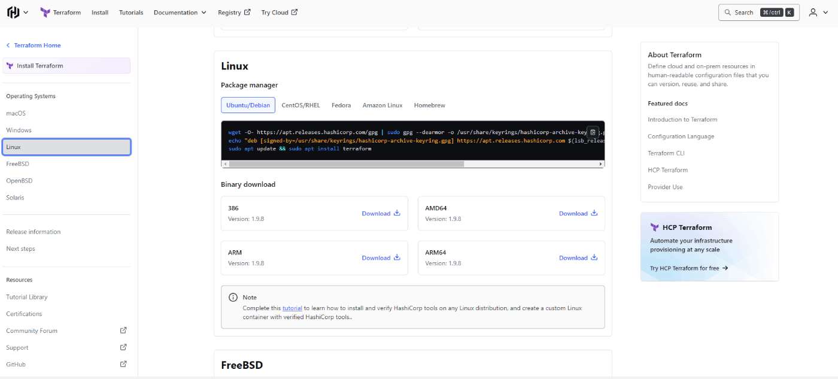Click the Try Cloud external-link icon
Screen dimensions: 838x379
(x=294, y=13)
